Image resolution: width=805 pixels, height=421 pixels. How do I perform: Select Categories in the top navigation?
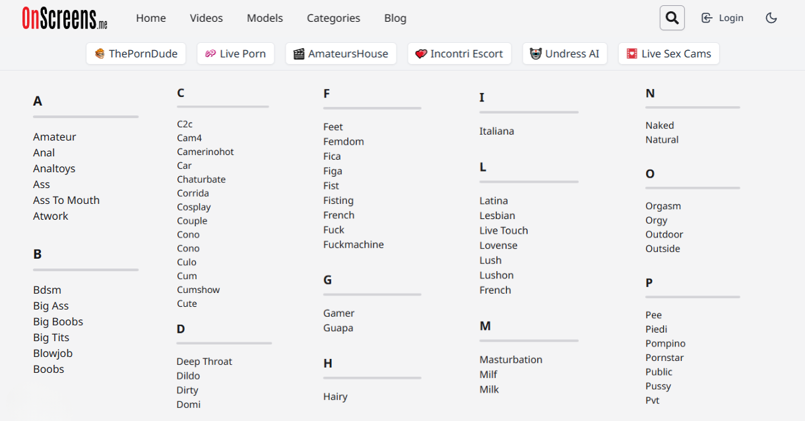333,18
